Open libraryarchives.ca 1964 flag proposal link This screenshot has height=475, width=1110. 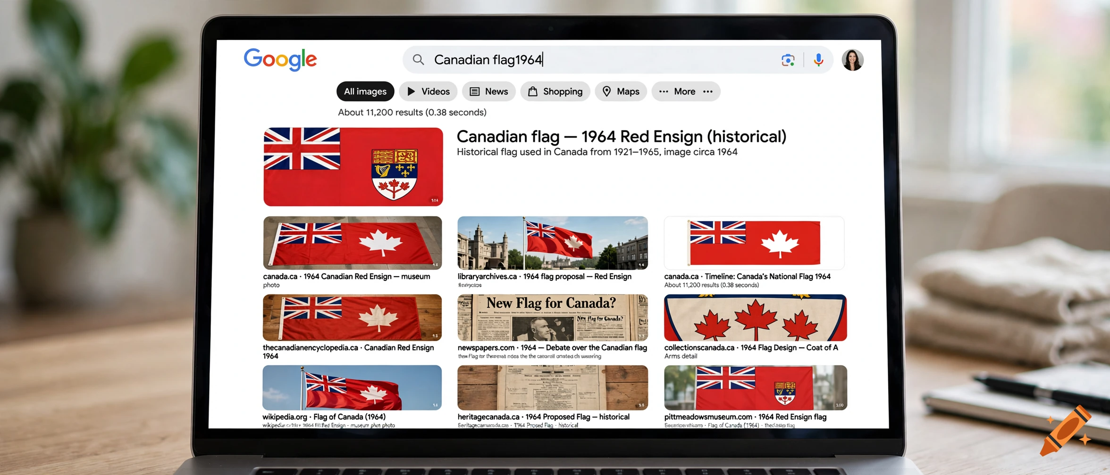(x=544, y=277)
